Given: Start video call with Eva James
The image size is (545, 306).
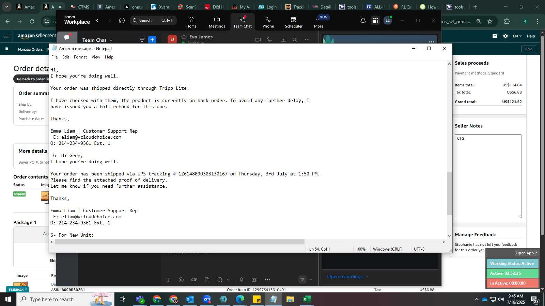Looking at the screenshot, I should coord(258,40).
